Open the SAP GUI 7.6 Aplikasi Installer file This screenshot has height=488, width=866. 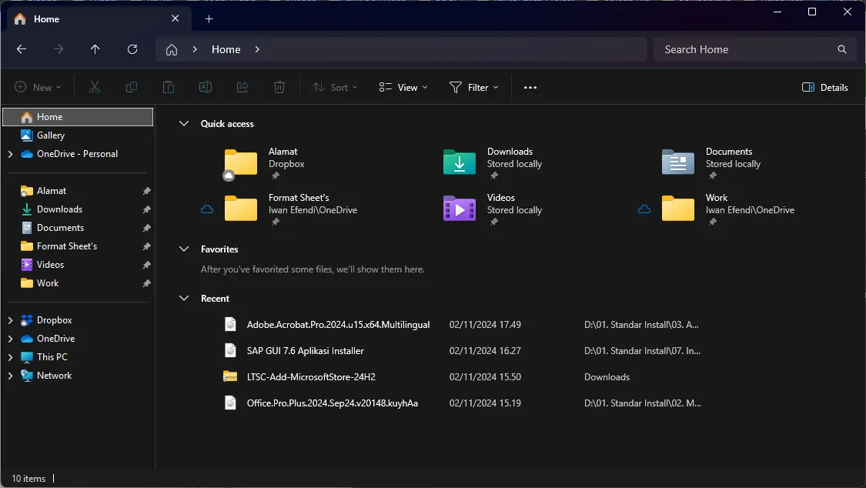coord(305,351)
